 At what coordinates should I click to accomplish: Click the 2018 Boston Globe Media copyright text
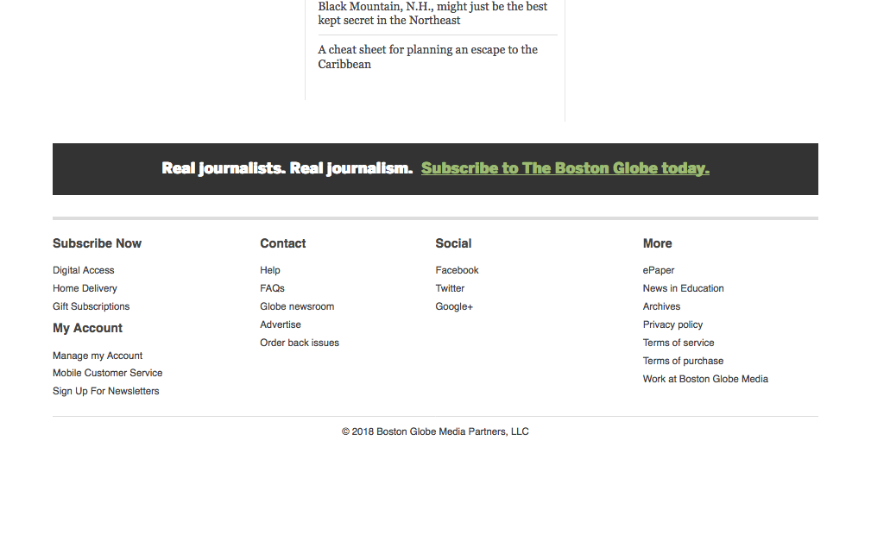pos(435,432)
